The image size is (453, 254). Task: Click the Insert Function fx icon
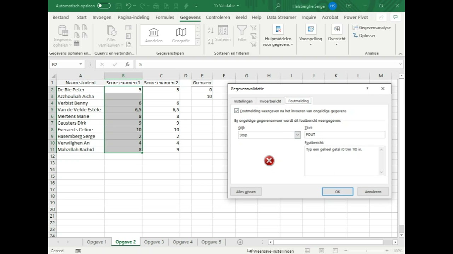[127, 65]
